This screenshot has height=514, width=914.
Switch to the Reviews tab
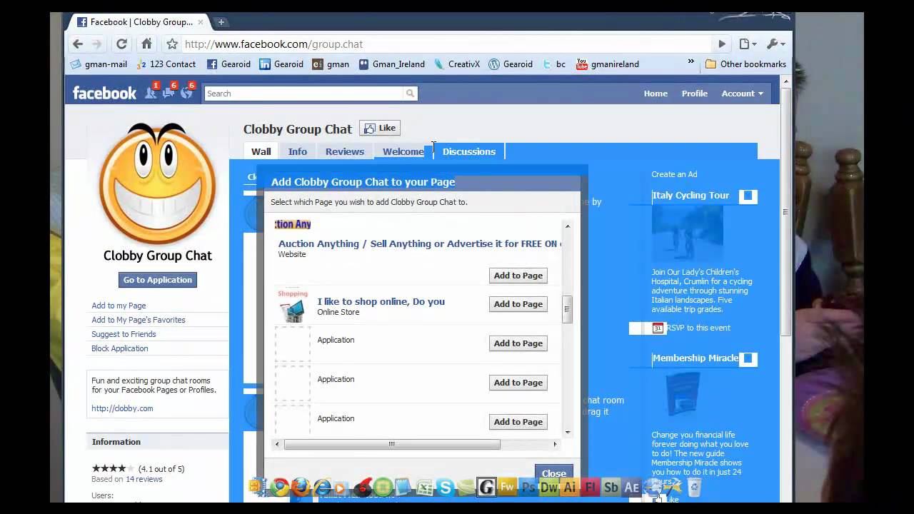(345, 151)
